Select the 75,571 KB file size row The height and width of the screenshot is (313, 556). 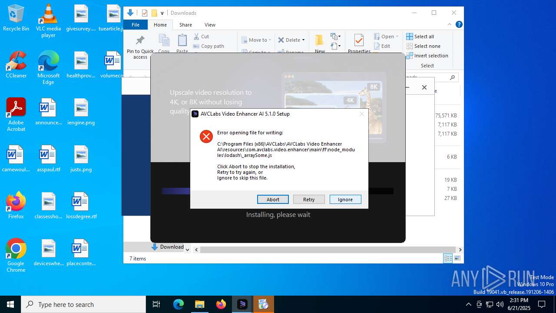coord(446,116)
